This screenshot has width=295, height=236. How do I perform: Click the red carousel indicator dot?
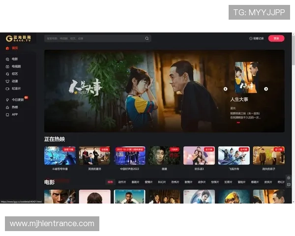click(x=238, y=122)
